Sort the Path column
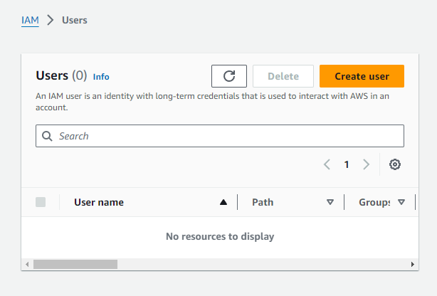 coord(330,202)
